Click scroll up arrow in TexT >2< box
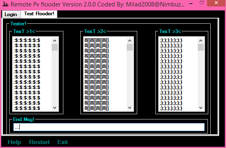Screen dimensions: 226x148 pyautogui.click(x=130, y=41)
